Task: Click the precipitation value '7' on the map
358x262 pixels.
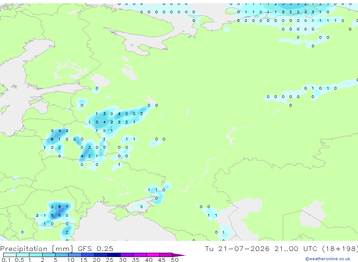Action: point(67,207)
